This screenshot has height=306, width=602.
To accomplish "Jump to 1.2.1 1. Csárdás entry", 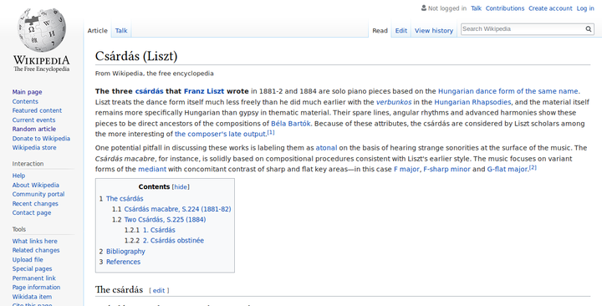I will click(x=150, y=230).
